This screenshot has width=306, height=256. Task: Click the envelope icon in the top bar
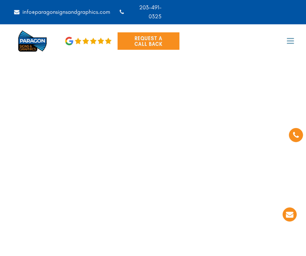[17, 12]
